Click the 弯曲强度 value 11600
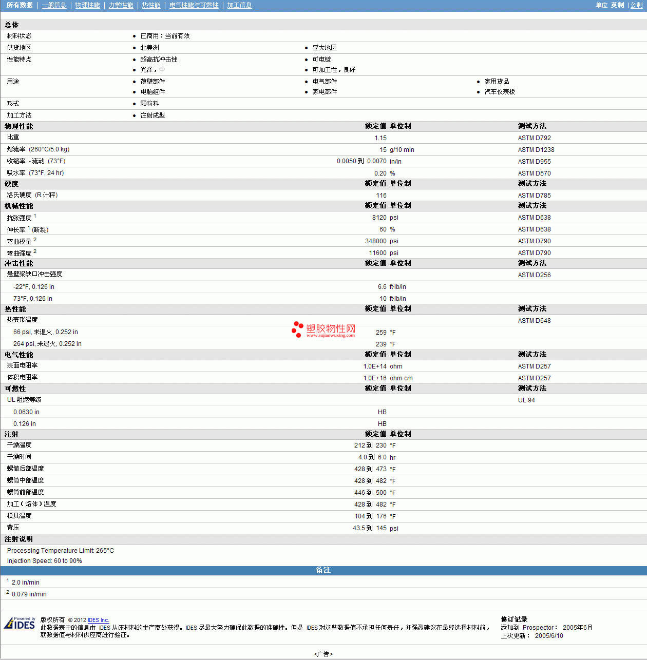647x660 pixels. coord(377,253)
